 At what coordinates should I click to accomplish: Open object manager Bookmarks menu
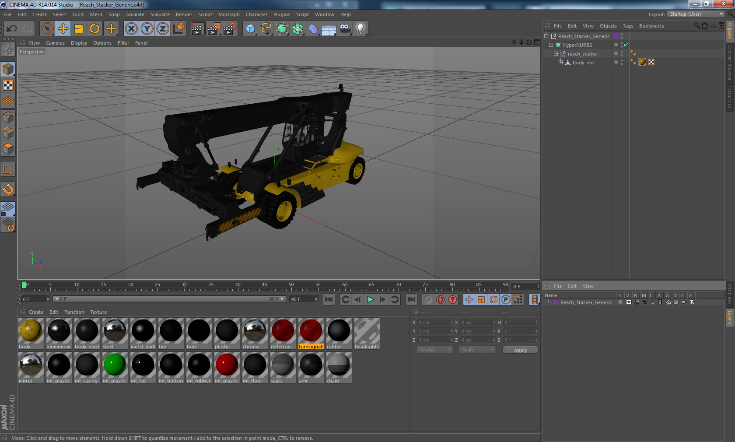tap(651, 26)
